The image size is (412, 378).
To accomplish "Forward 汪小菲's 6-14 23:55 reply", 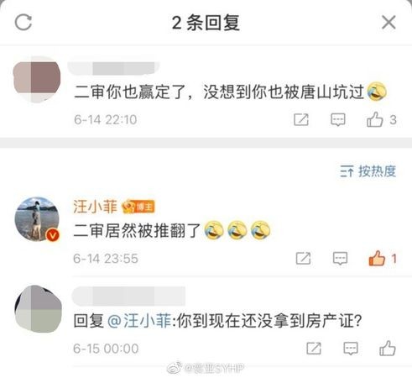I will click(303, 258).
